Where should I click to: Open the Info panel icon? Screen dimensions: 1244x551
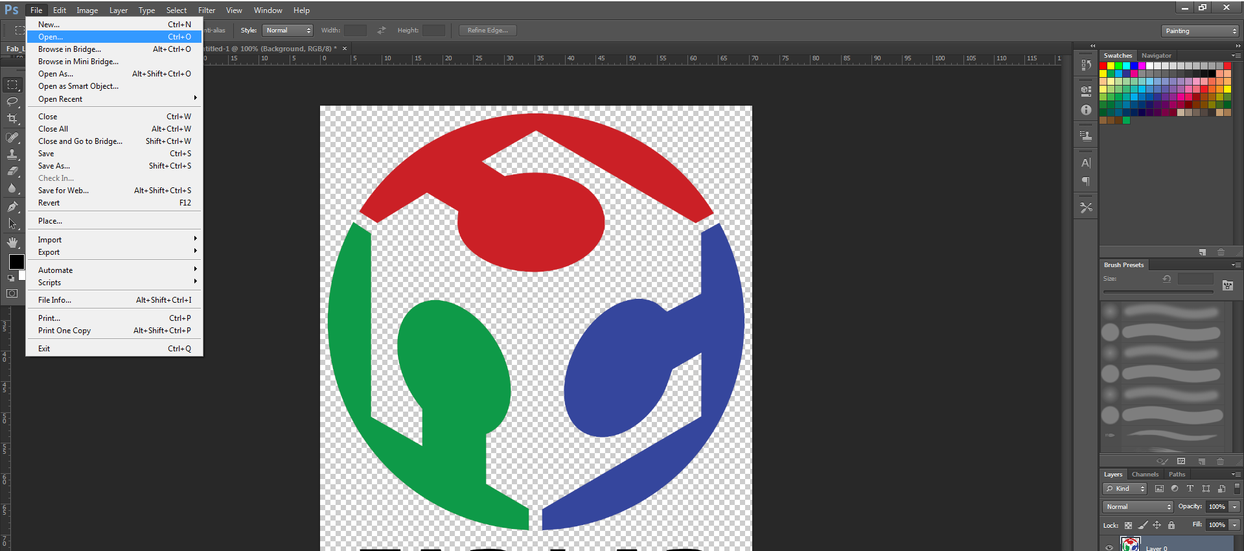click(x=1087, y=110)
